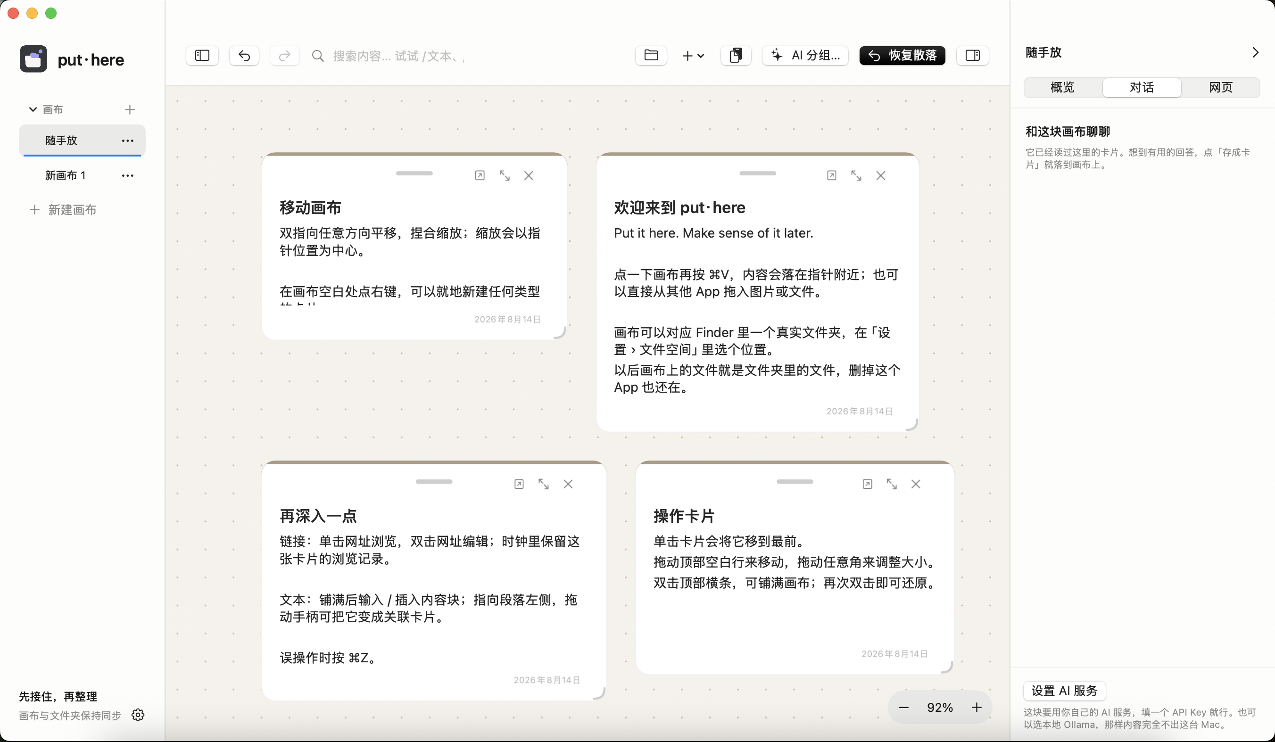Expand the 再深入一点 card
The height and width of the screenshot is (742, 1275).
(543, 484)
